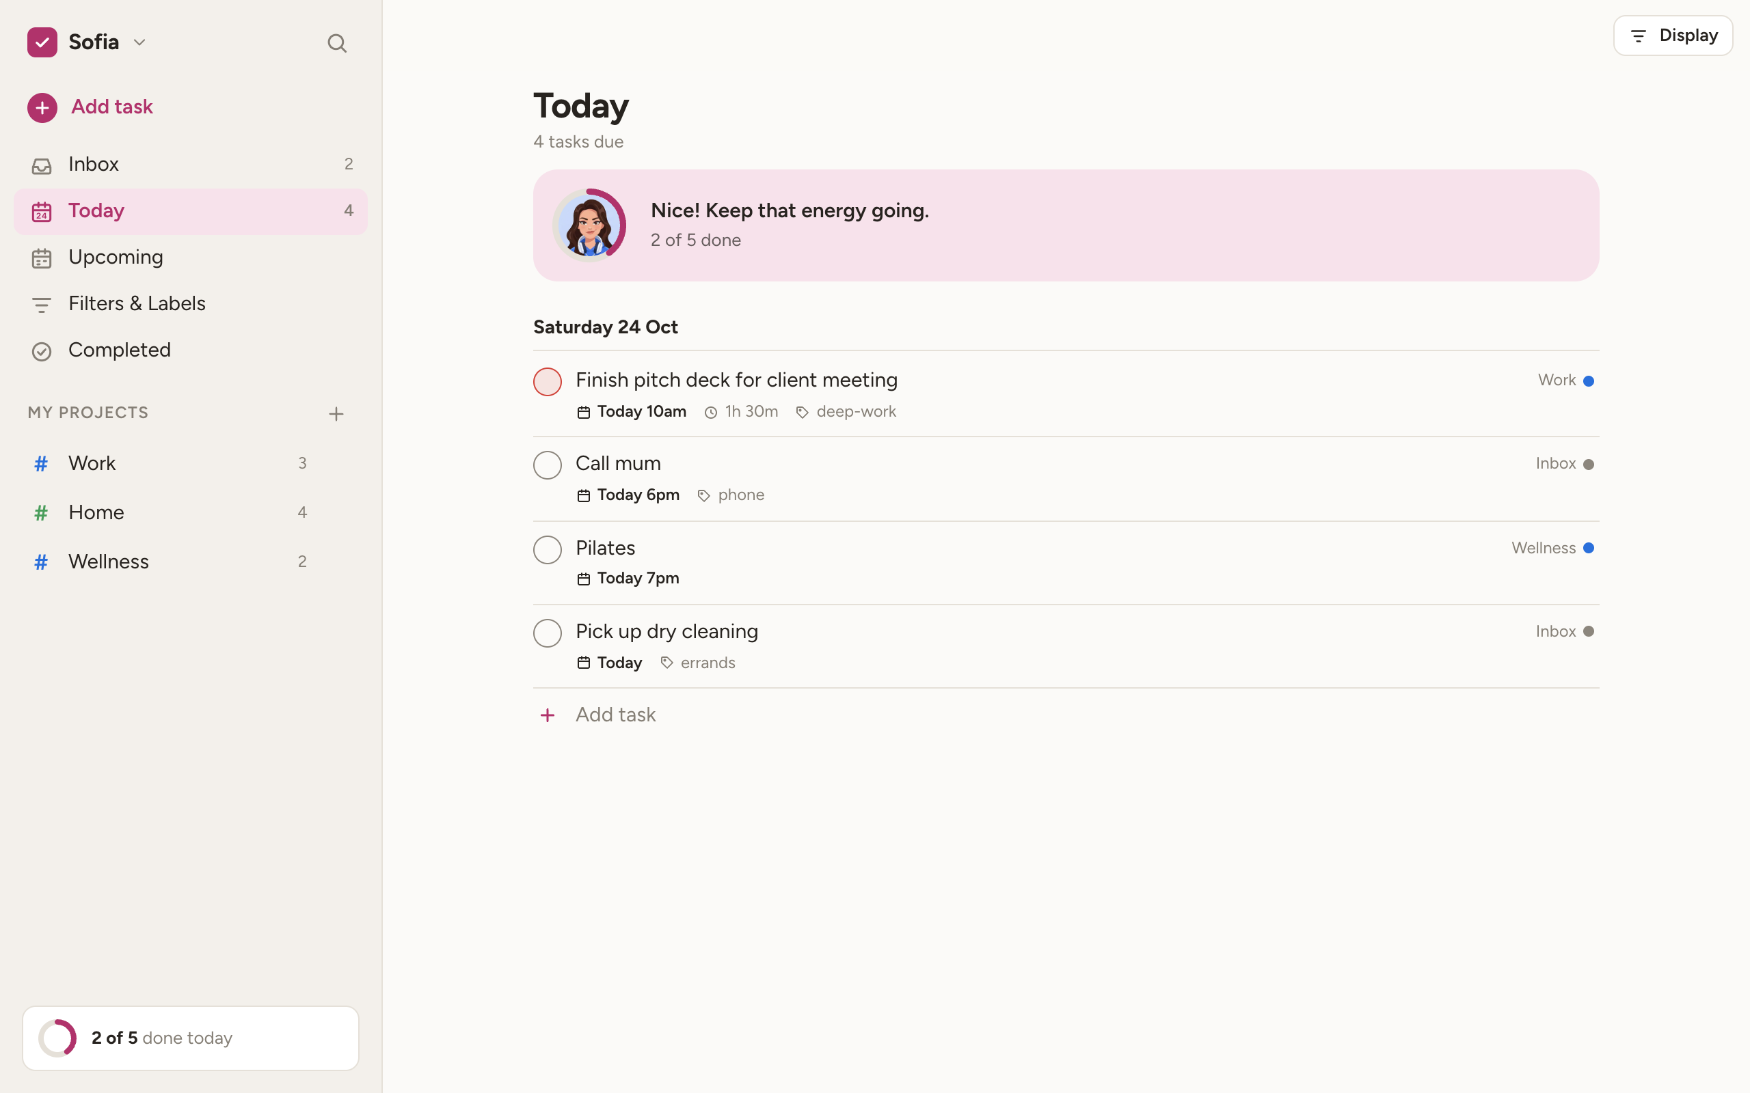Screen dimensions: 1750x1093
Task: Add a new project with plus icon
Action: pyautogui.click(x=336, y=413)
